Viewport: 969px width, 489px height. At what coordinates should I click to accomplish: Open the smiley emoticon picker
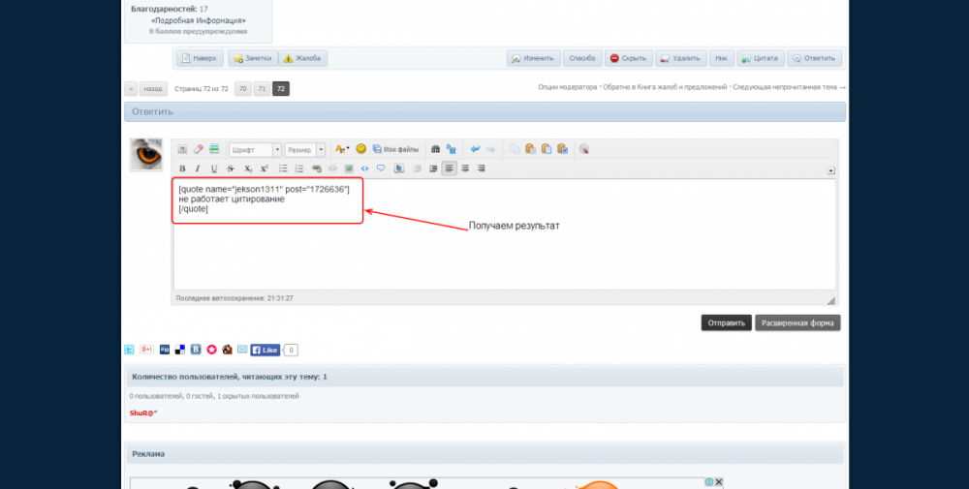[x=361, y=149]
